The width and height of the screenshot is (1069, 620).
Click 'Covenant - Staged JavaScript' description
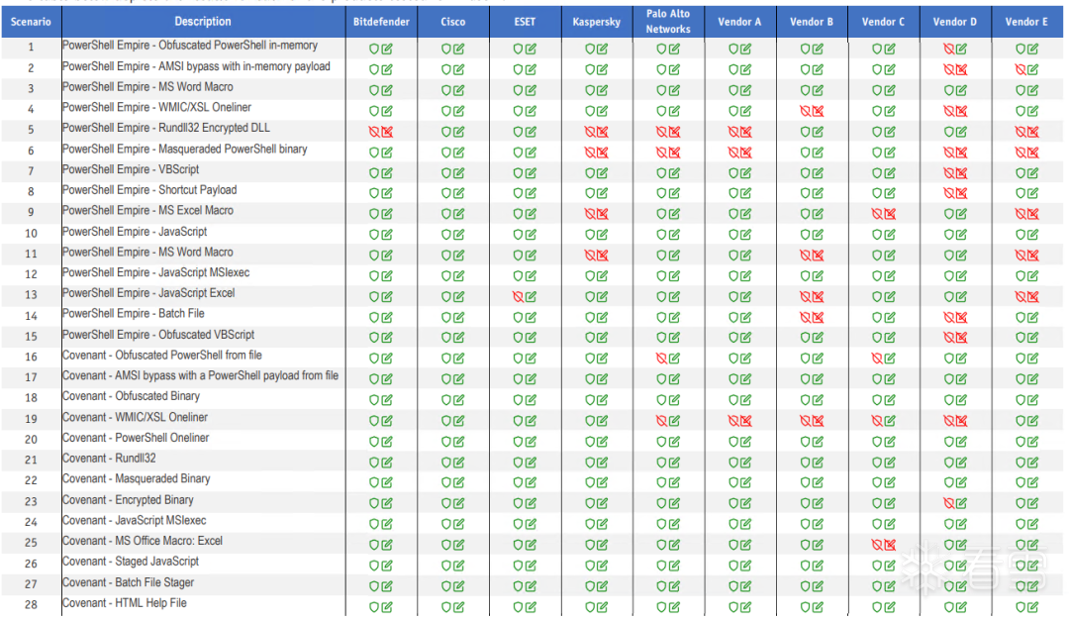(131, 562)
